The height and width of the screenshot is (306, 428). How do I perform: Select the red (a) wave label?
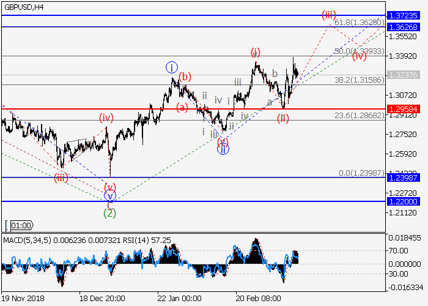182,107
